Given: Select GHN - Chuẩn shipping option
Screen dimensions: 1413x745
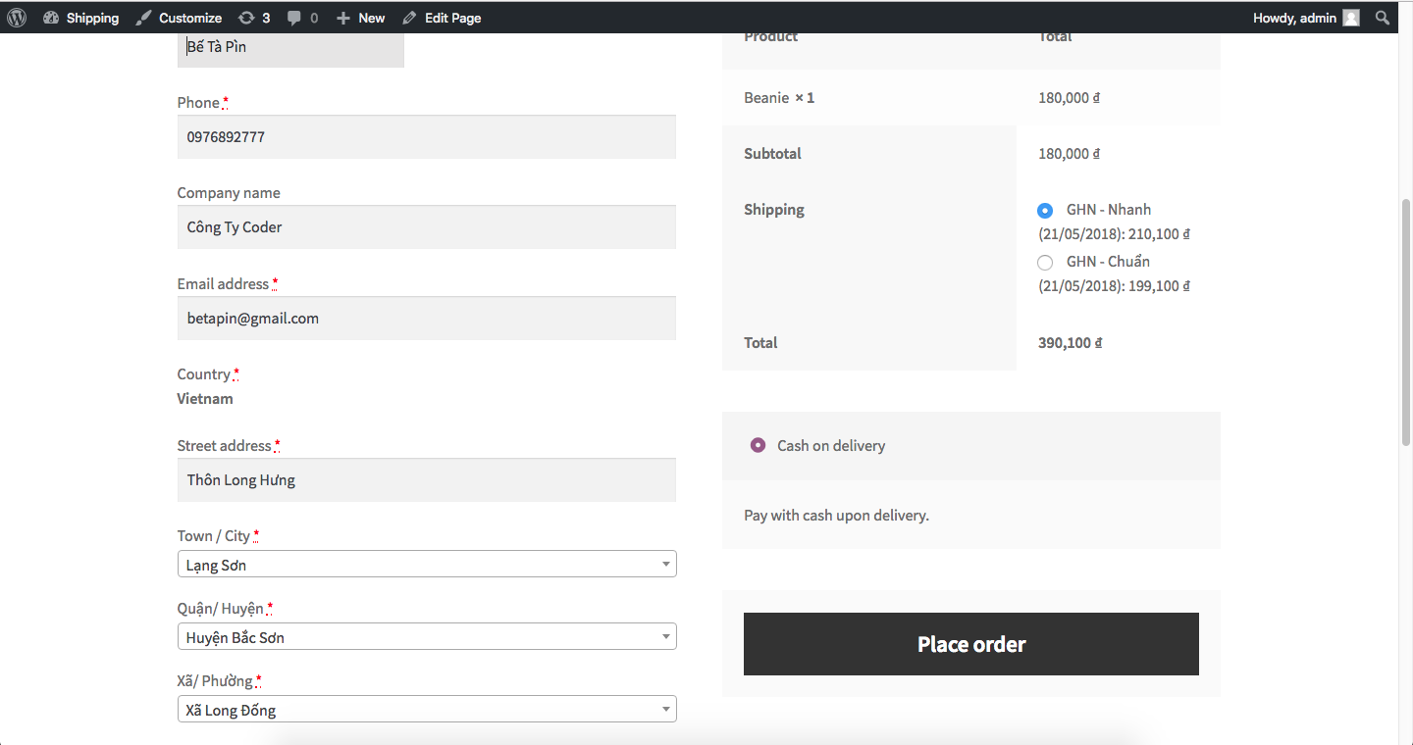Looking at the screenshot, I should coord(1045,262).
